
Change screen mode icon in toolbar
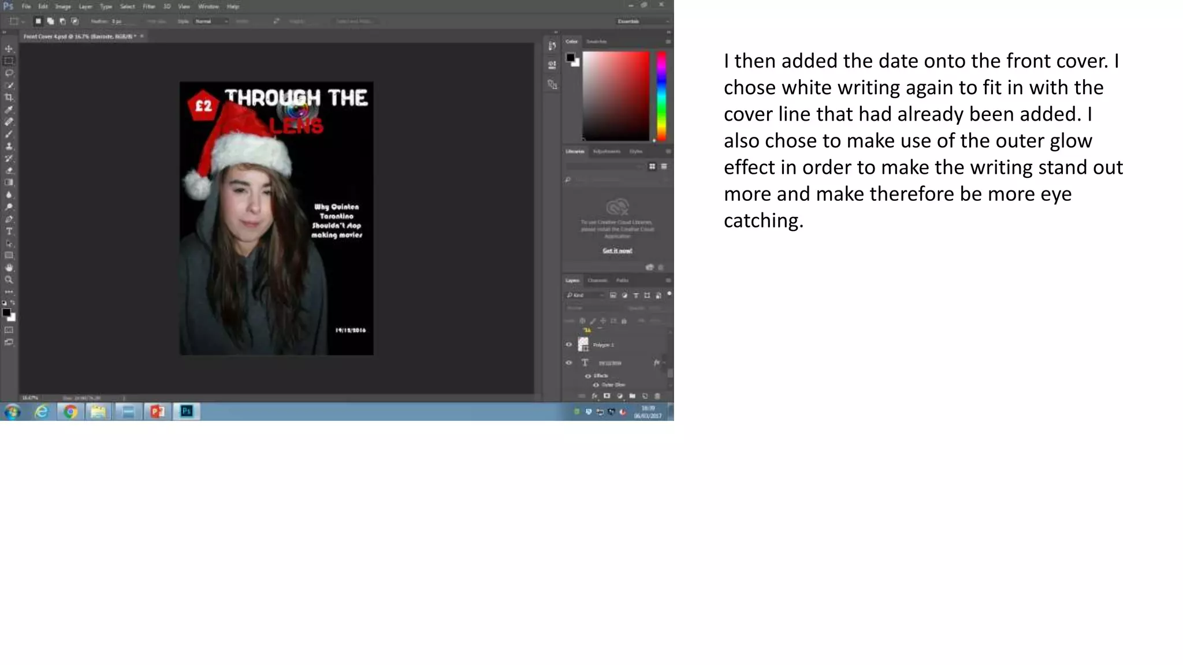click(9, 342)
